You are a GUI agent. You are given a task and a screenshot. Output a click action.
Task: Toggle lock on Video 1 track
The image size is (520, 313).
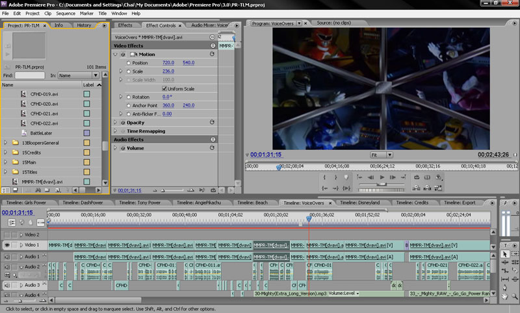pos(14,245)
